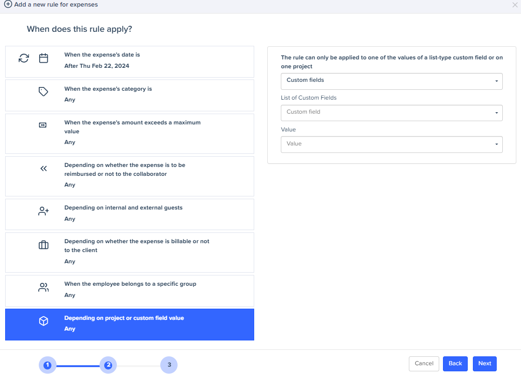Select the internal and external guests condition
Screen dimensions: 521x376
129,214
